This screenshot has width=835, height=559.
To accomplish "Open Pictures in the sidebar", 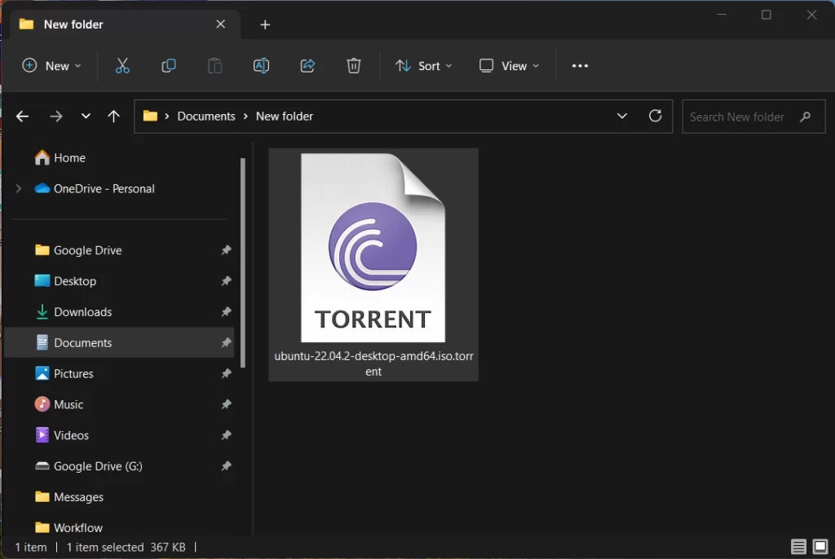I will coord(73,374).
